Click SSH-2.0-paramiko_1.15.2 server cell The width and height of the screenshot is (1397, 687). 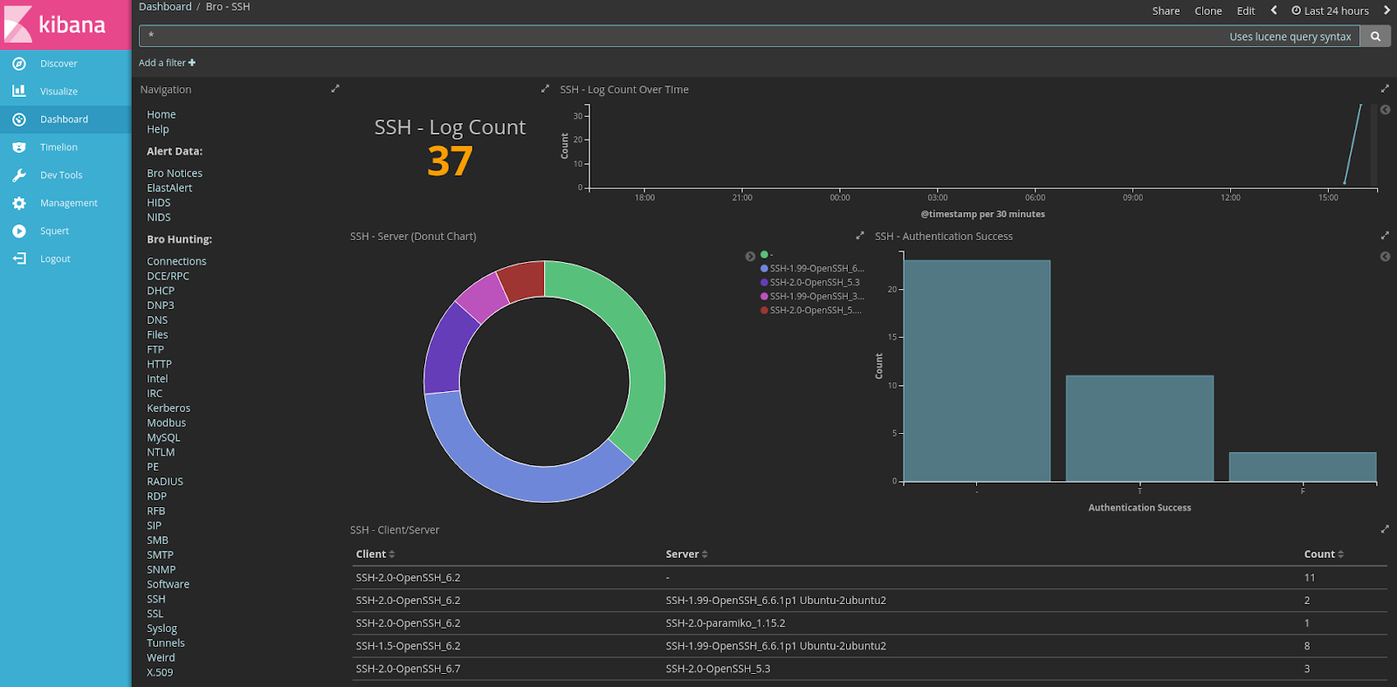pyautogui.click(x=726, y=623)
